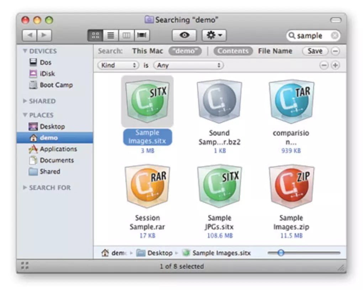Select the Sample Images.zip archive icon
Image resolution: width=363 pixels, height=290 pixels.
pyautogui.click(x=291, y=187)
